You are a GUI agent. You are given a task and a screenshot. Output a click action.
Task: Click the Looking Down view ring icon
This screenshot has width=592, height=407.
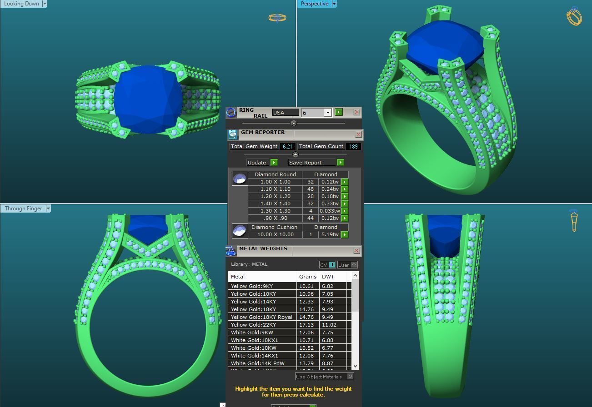(x=277, y=18)
